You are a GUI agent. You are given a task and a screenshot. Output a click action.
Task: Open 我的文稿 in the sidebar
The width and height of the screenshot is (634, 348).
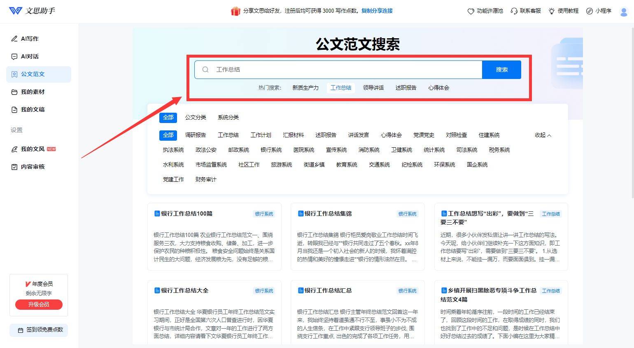pyautogui.click(x=30, y=109)
